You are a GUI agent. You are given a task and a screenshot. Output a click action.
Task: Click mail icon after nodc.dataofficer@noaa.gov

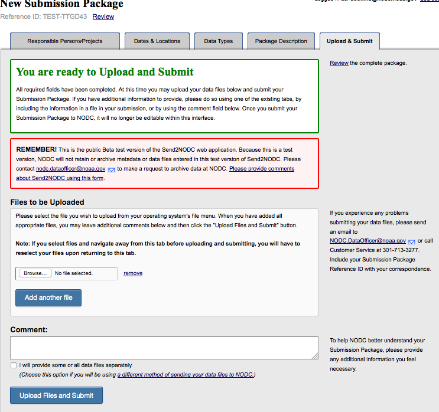pos(112,170)
